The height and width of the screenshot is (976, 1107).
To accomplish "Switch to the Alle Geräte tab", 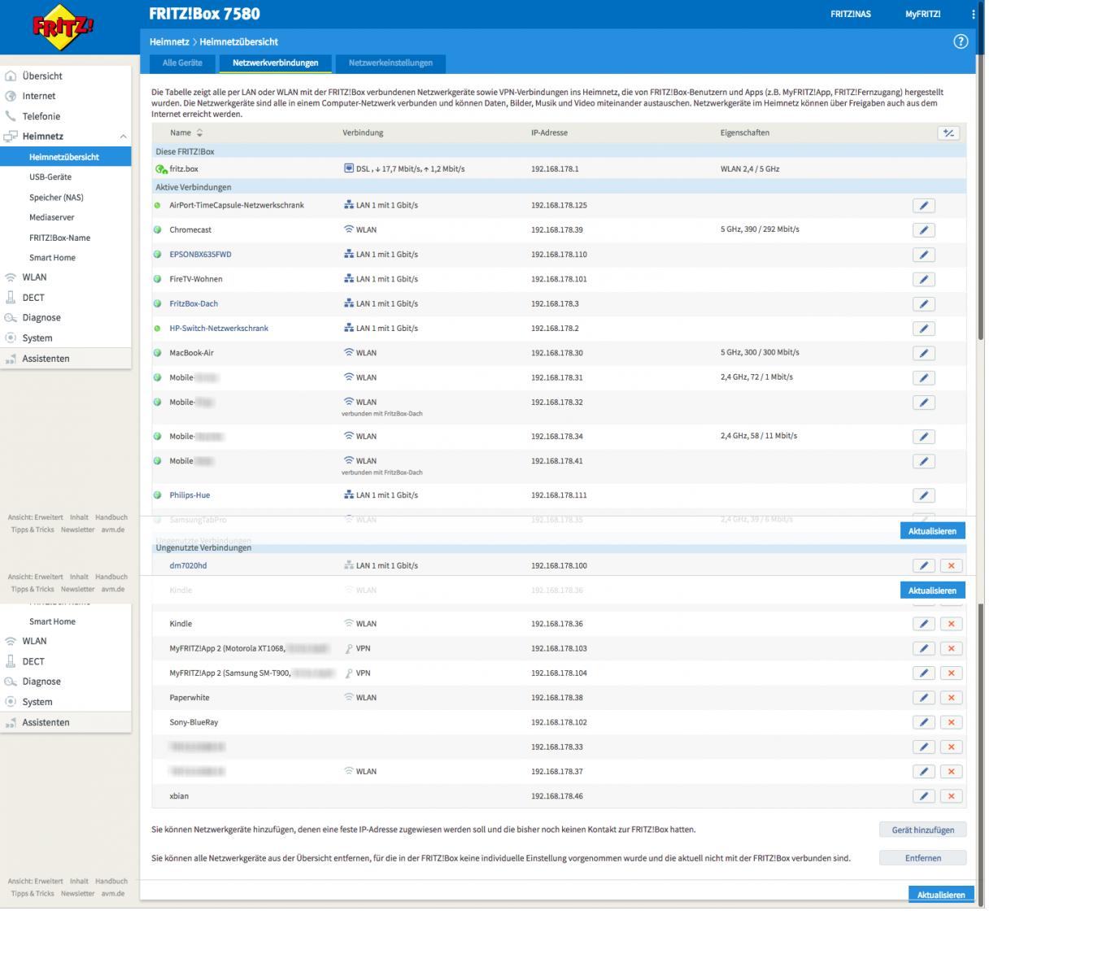I will (x=182, y=63).
